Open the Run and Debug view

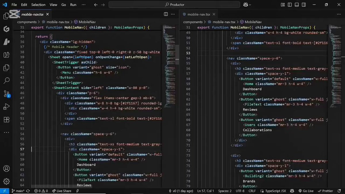point(6,107)
